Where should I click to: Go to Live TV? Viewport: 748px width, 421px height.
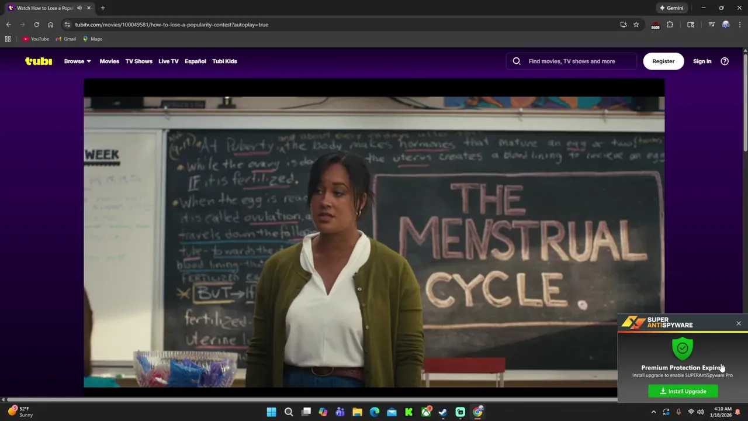pyautogui.click(x=168, y=61)
